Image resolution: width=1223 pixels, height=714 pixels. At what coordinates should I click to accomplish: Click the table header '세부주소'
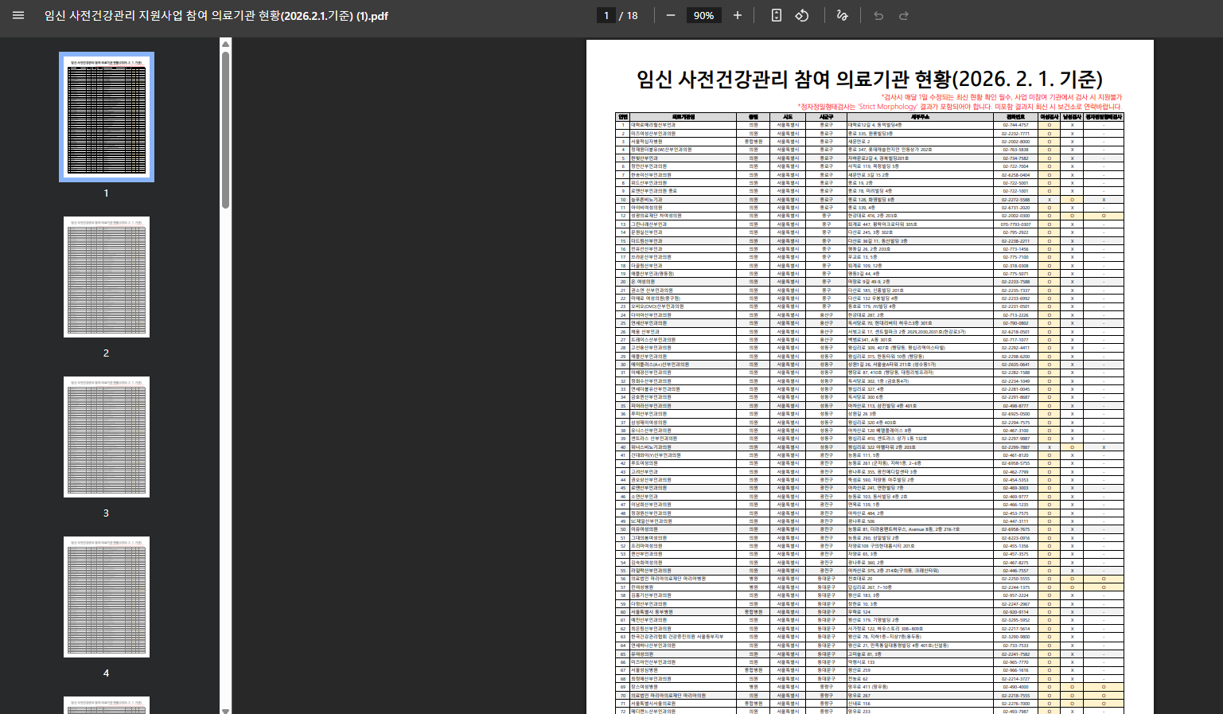[x=921, y=117]
